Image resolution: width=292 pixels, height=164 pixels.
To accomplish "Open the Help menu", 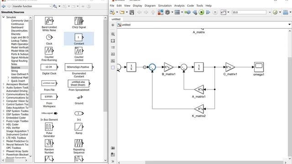I will pos(209,5).
